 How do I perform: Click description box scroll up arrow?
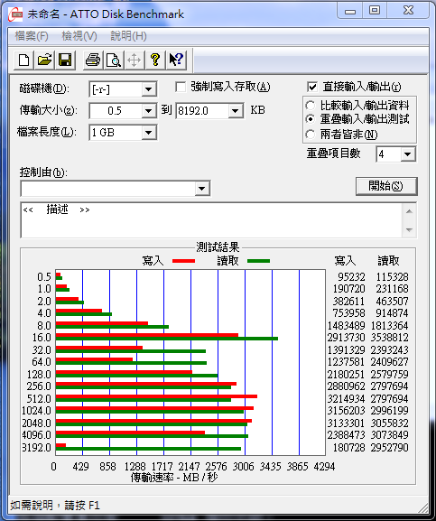click(x=409, y=211)
